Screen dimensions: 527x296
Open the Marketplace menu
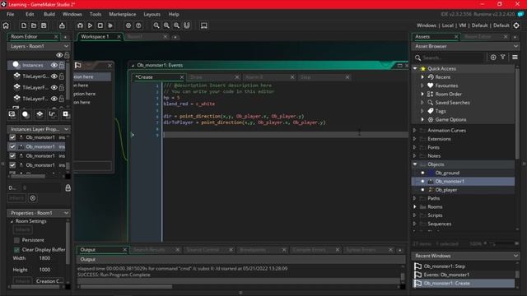coord(123,14)
